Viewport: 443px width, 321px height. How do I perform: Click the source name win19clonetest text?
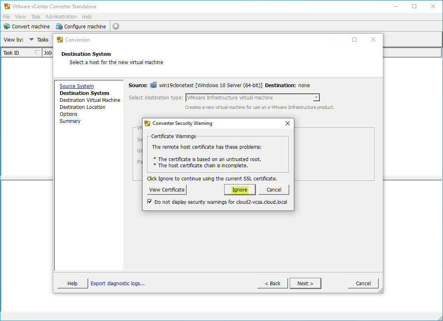click(x=176, y=85)
